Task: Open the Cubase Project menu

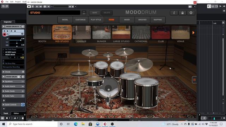Action: pos(18,2)
